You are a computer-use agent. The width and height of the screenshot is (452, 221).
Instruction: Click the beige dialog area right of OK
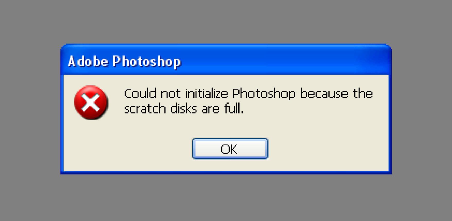328,149
